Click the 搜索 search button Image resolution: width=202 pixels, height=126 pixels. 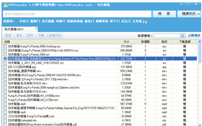point(164,14)
